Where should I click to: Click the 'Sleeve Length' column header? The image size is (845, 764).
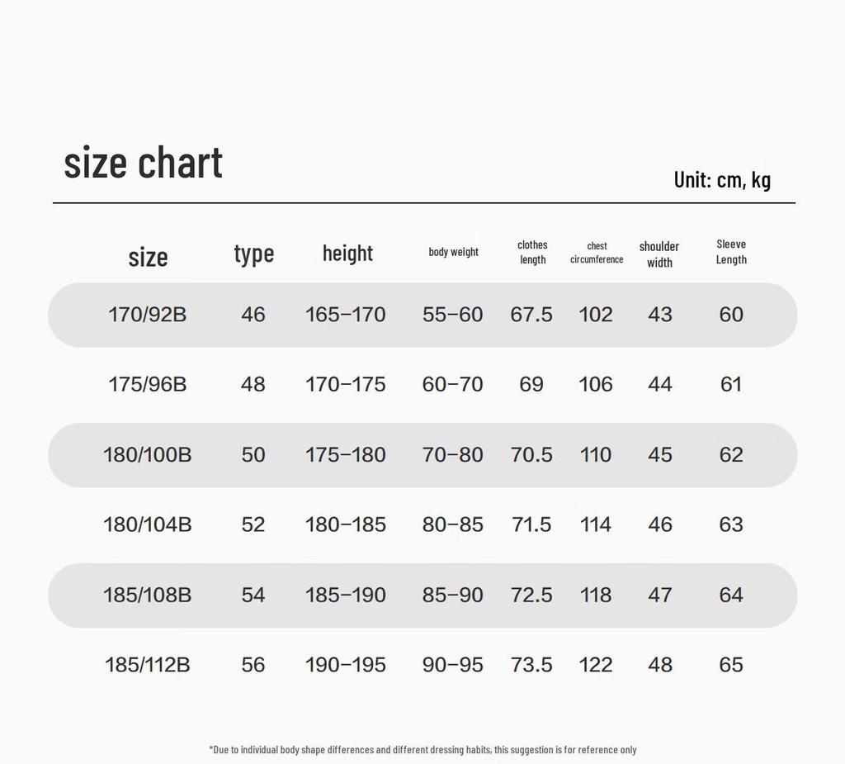pyautogui.click(x=731, y=252)
